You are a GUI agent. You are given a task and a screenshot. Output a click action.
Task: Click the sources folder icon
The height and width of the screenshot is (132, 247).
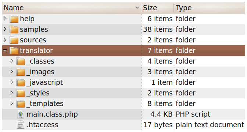[14, 40]
